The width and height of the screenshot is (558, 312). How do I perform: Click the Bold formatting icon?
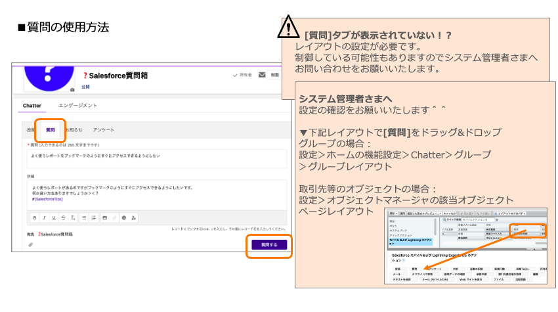coord(35,217)
